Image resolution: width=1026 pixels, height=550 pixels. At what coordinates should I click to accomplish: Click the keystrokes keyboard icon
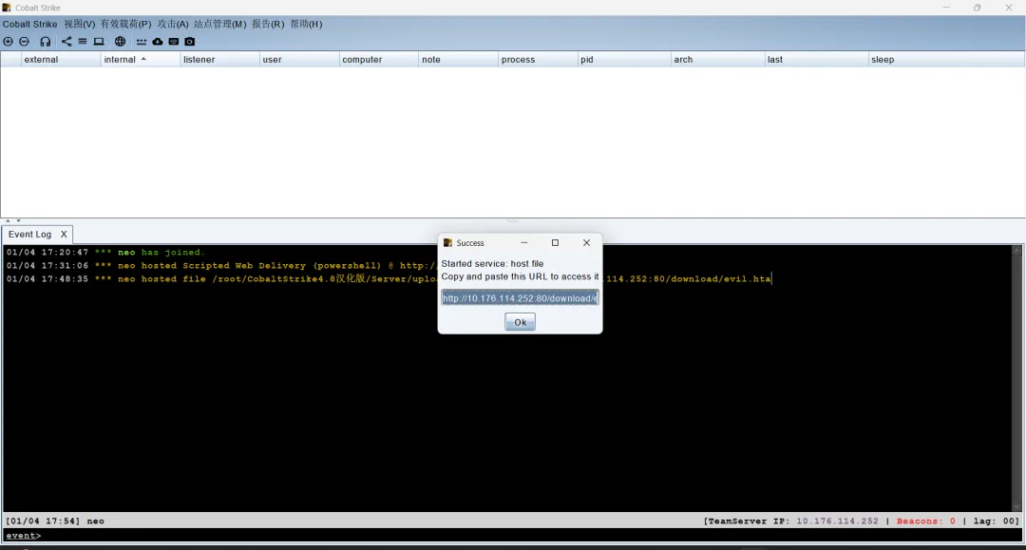174,41
